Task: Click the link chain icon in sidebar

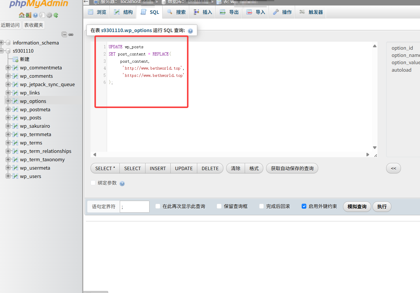Action: coord(71,35)
